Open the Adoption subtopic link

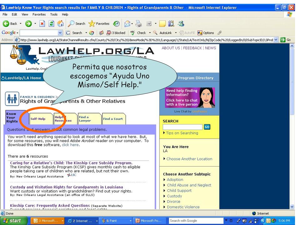[175, 179]
